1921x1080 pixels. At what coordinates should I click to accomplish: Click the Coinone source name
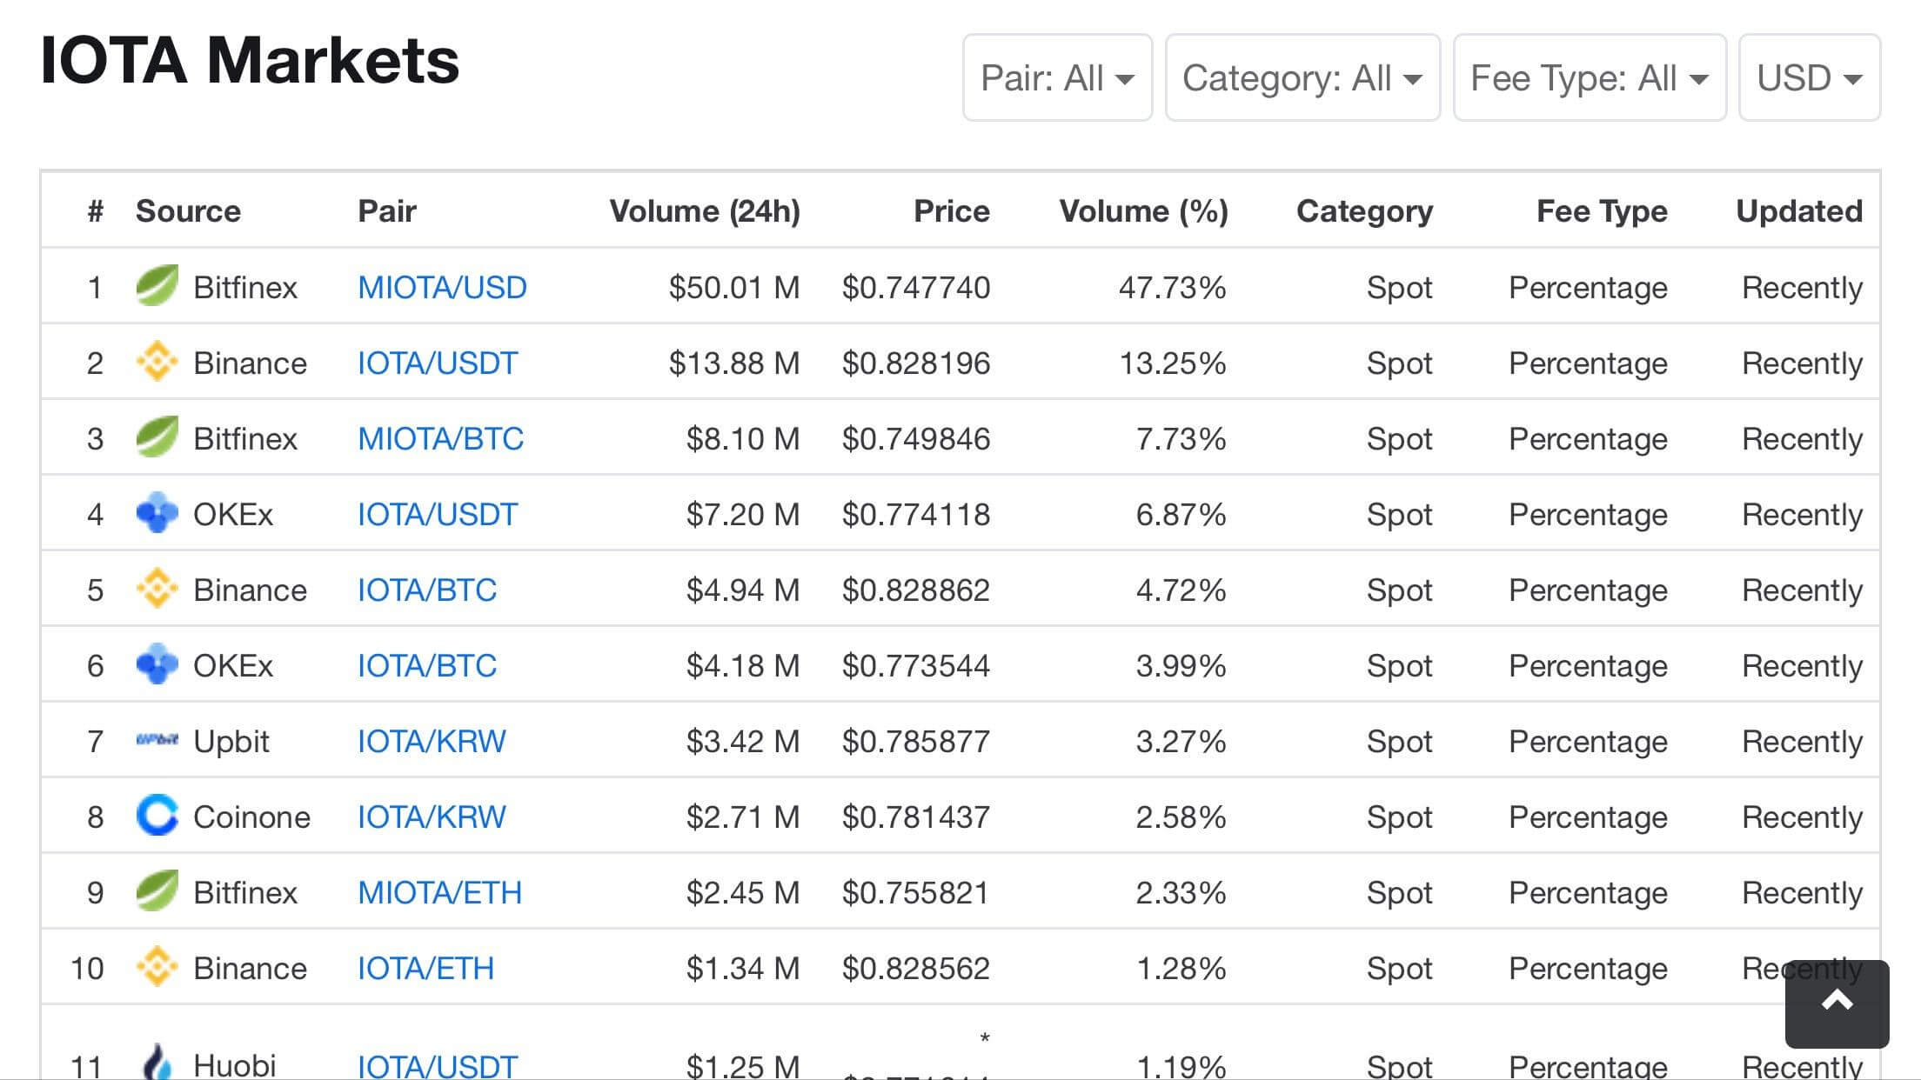tap(251, 817)
